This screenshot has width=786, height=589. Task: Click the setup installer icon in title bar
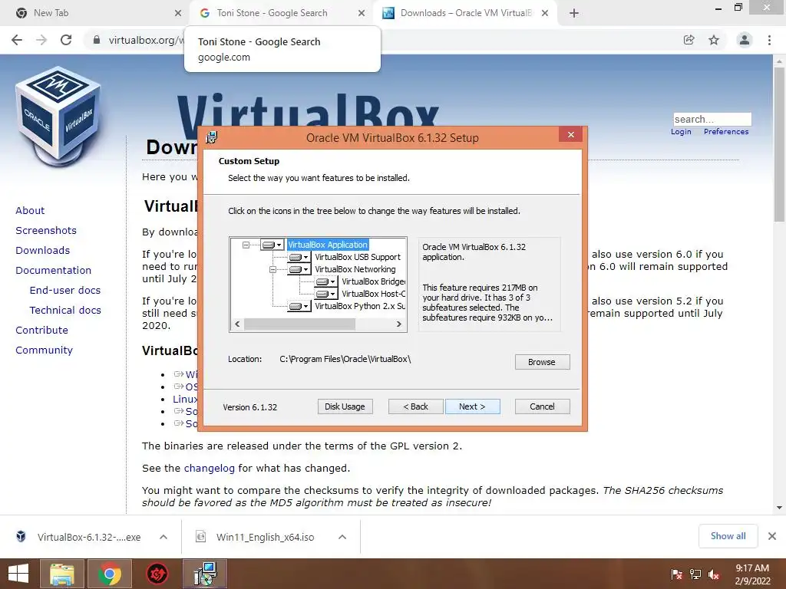[212, 137]
